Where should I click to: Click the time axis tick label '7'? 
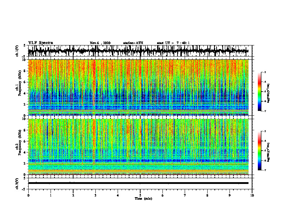click(x=185, y=195)
